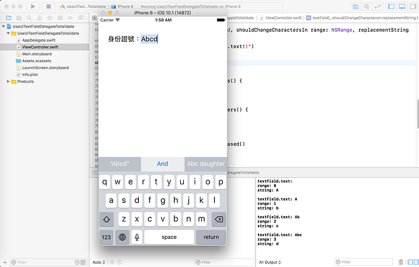Hide the Navigator panel toggle
Screen dimensions: 419x267
(391, 7)
